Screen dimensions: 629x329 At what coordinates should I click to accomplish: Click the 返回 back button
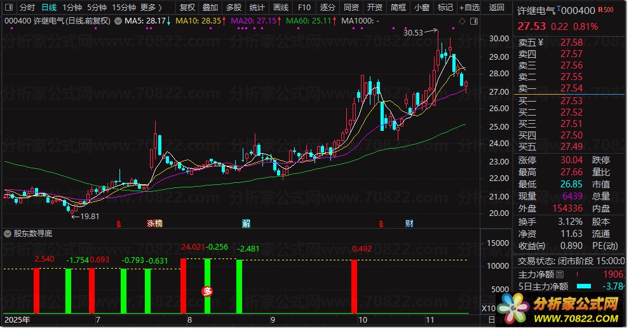tap(497, 7)
